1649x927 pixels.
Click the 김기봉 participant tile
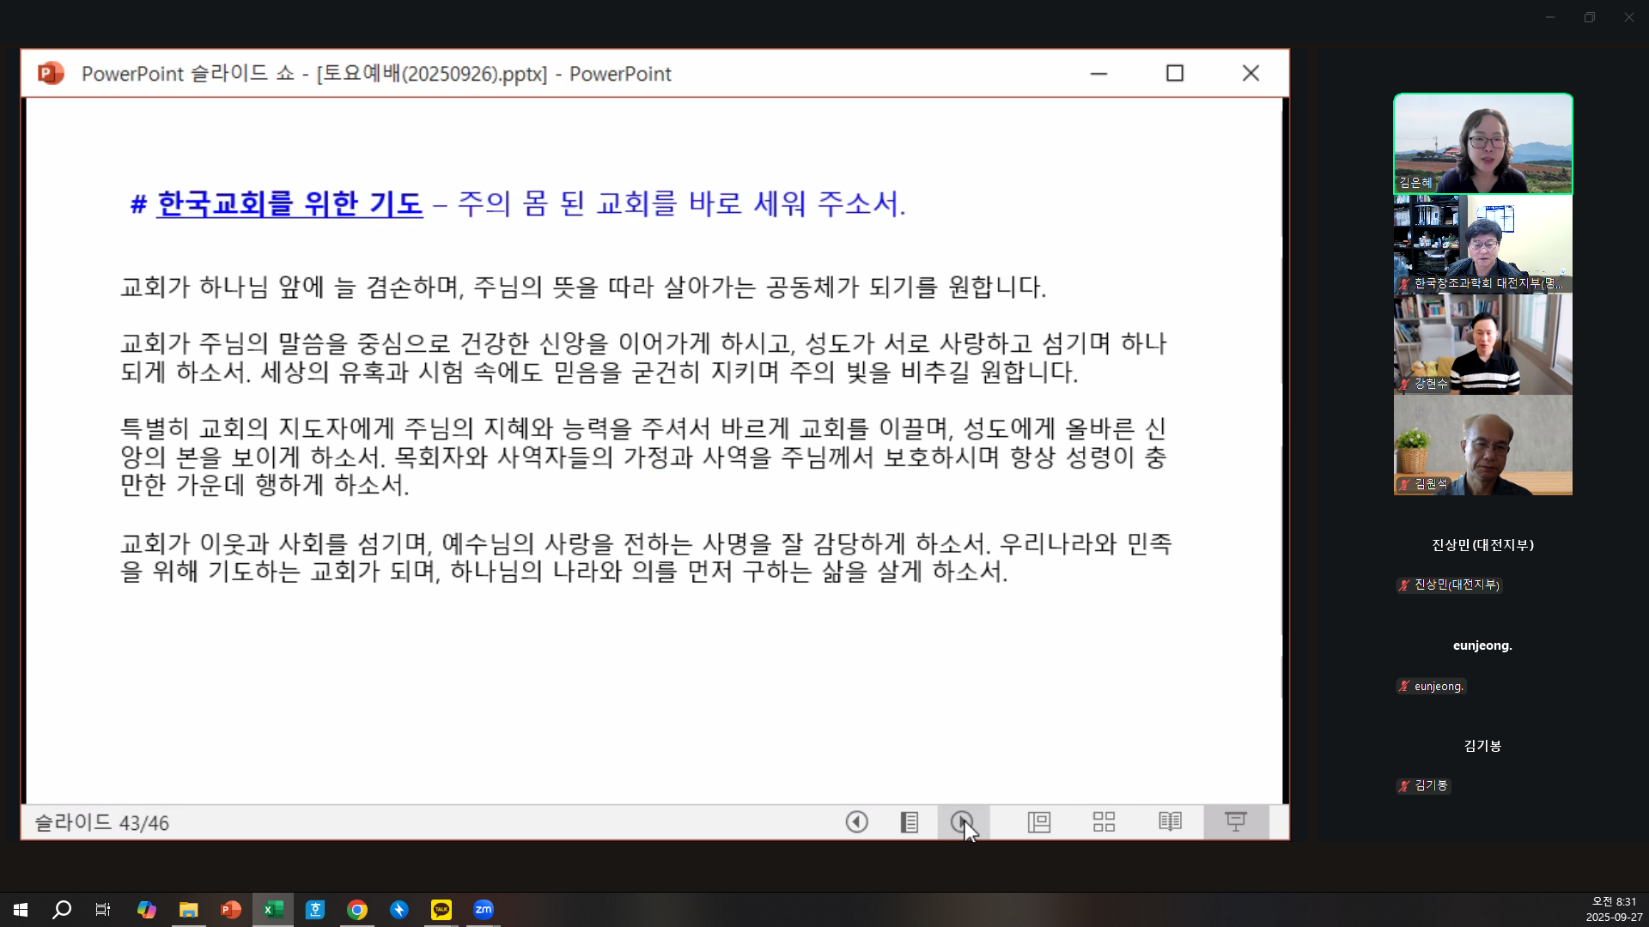click(1482, 747)
